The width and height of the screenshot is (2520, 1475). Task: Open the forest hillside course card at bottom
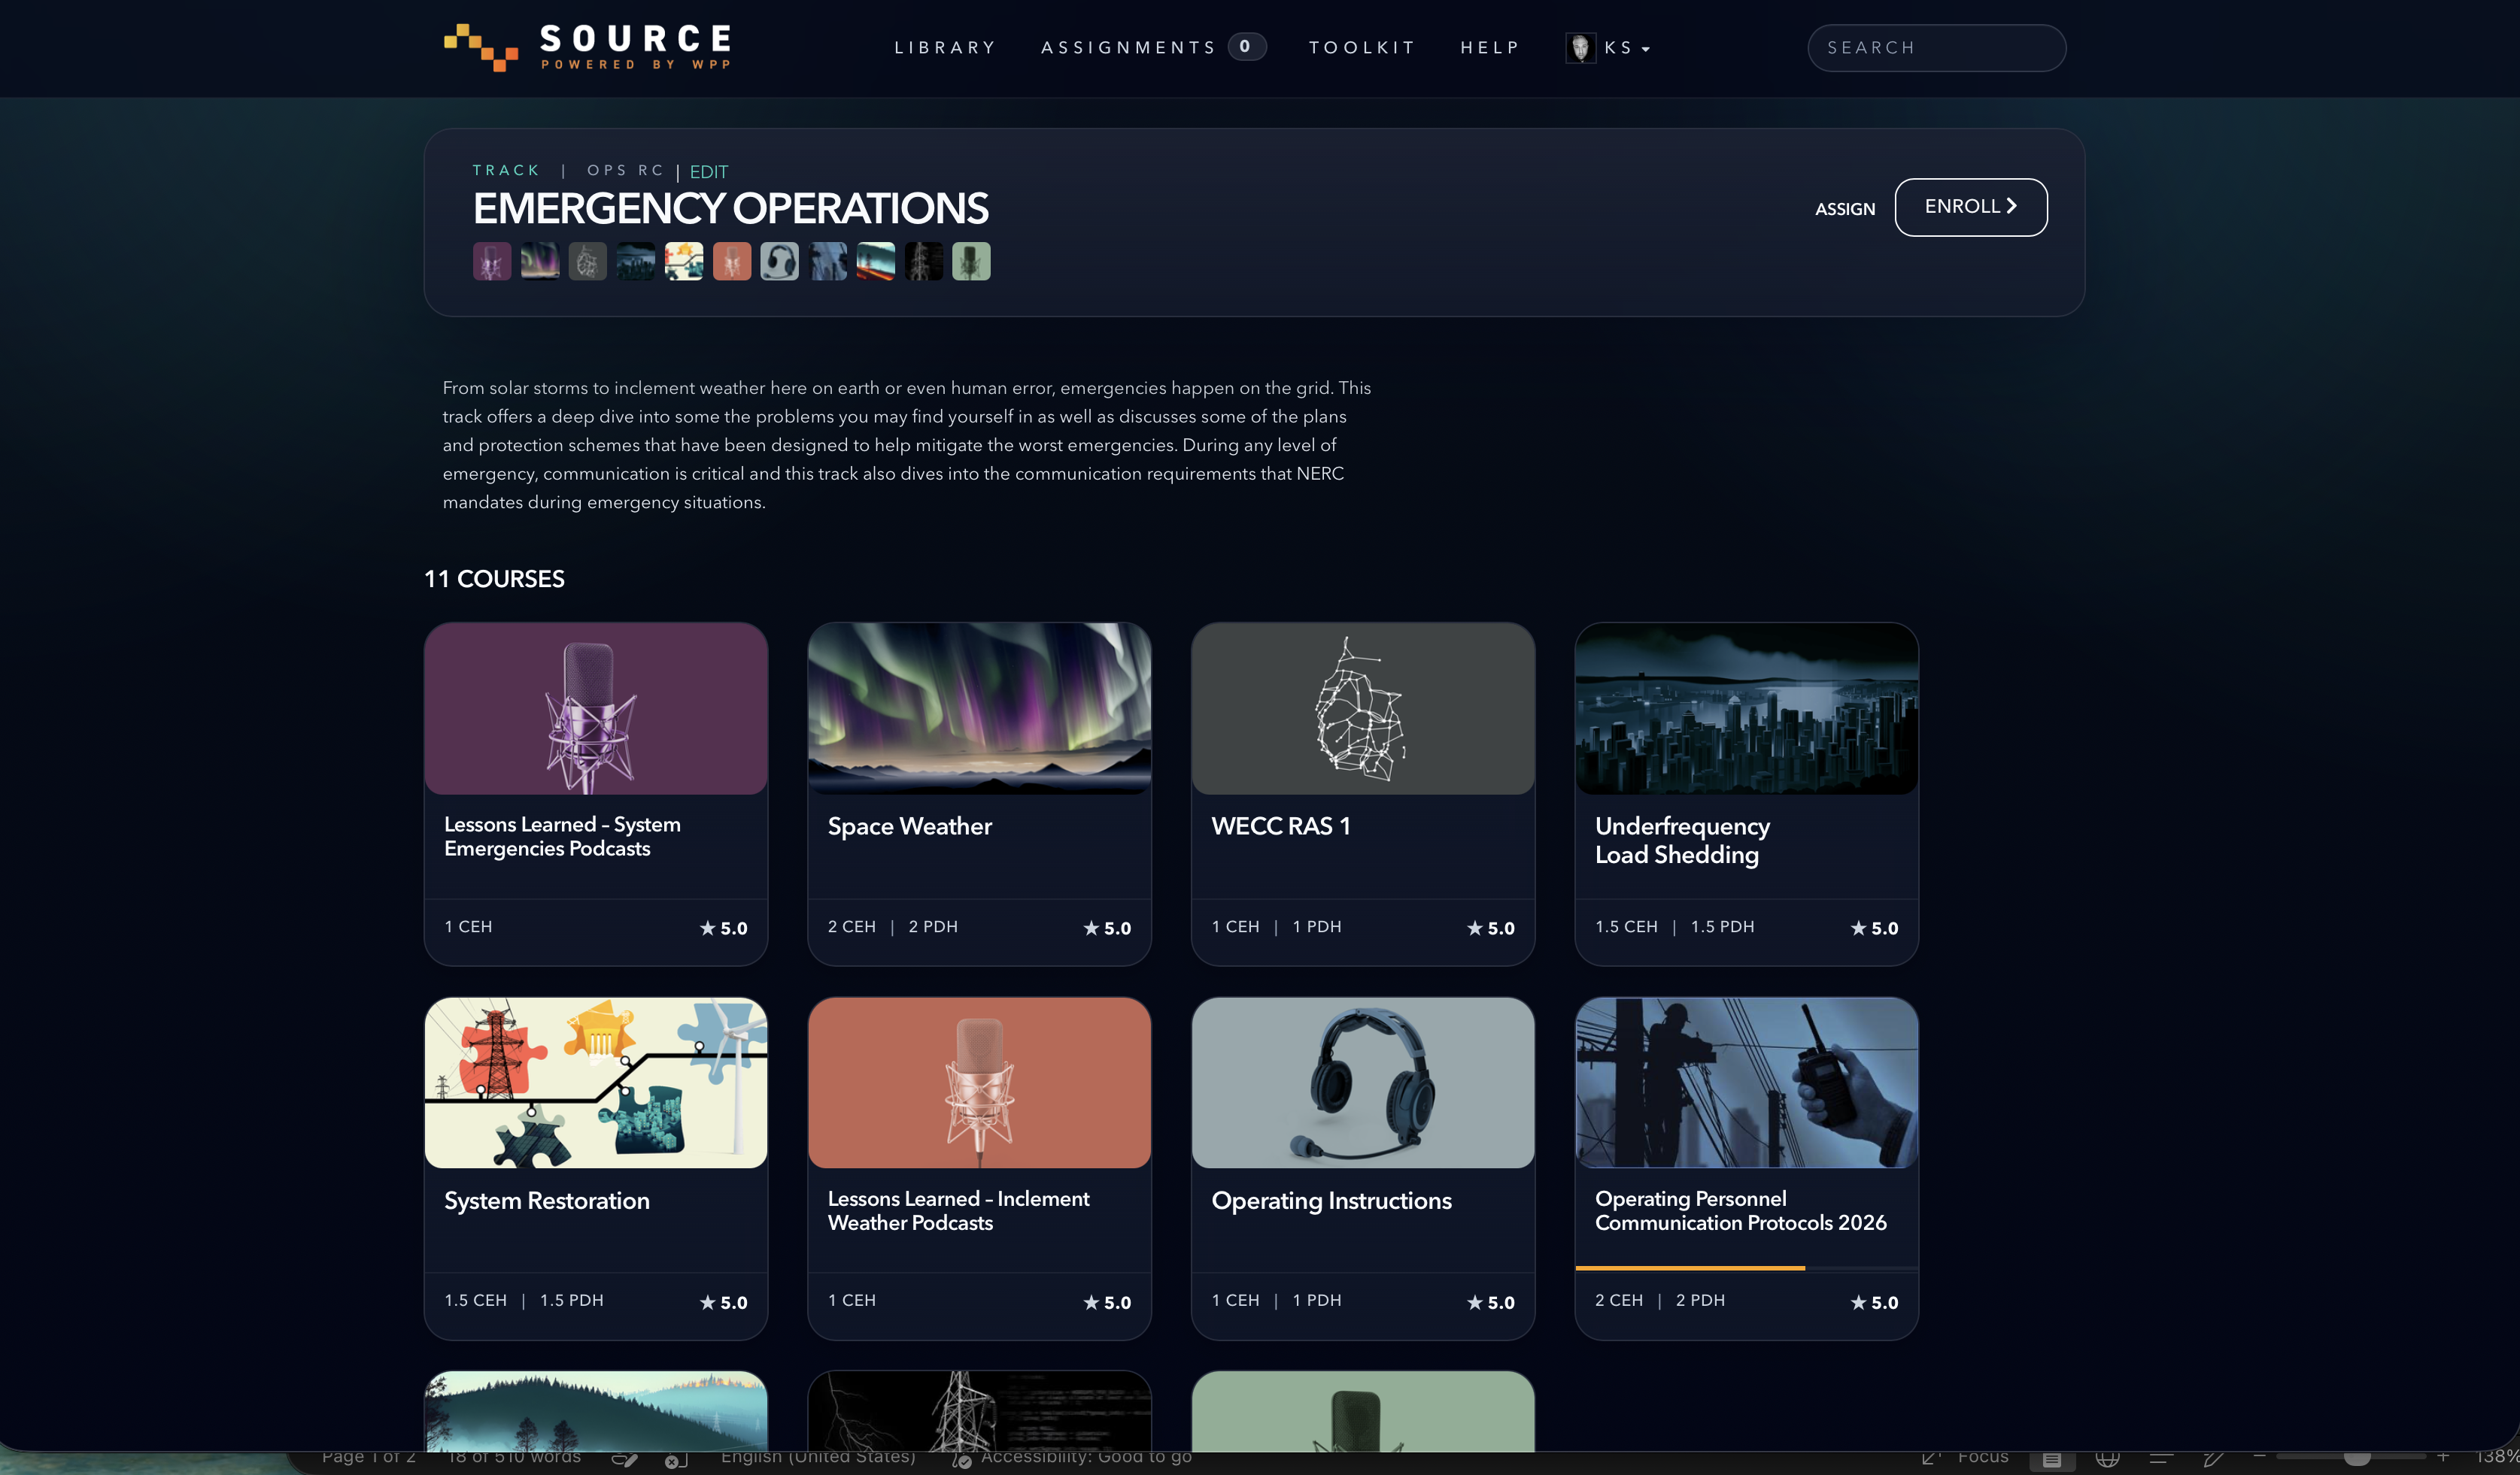coord(596,1411)
